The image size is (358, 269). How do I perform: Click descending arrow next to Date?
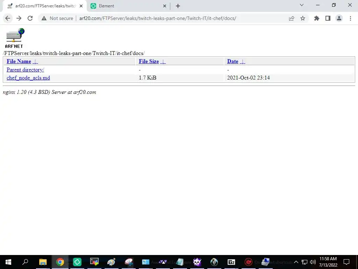coord(243,62)
